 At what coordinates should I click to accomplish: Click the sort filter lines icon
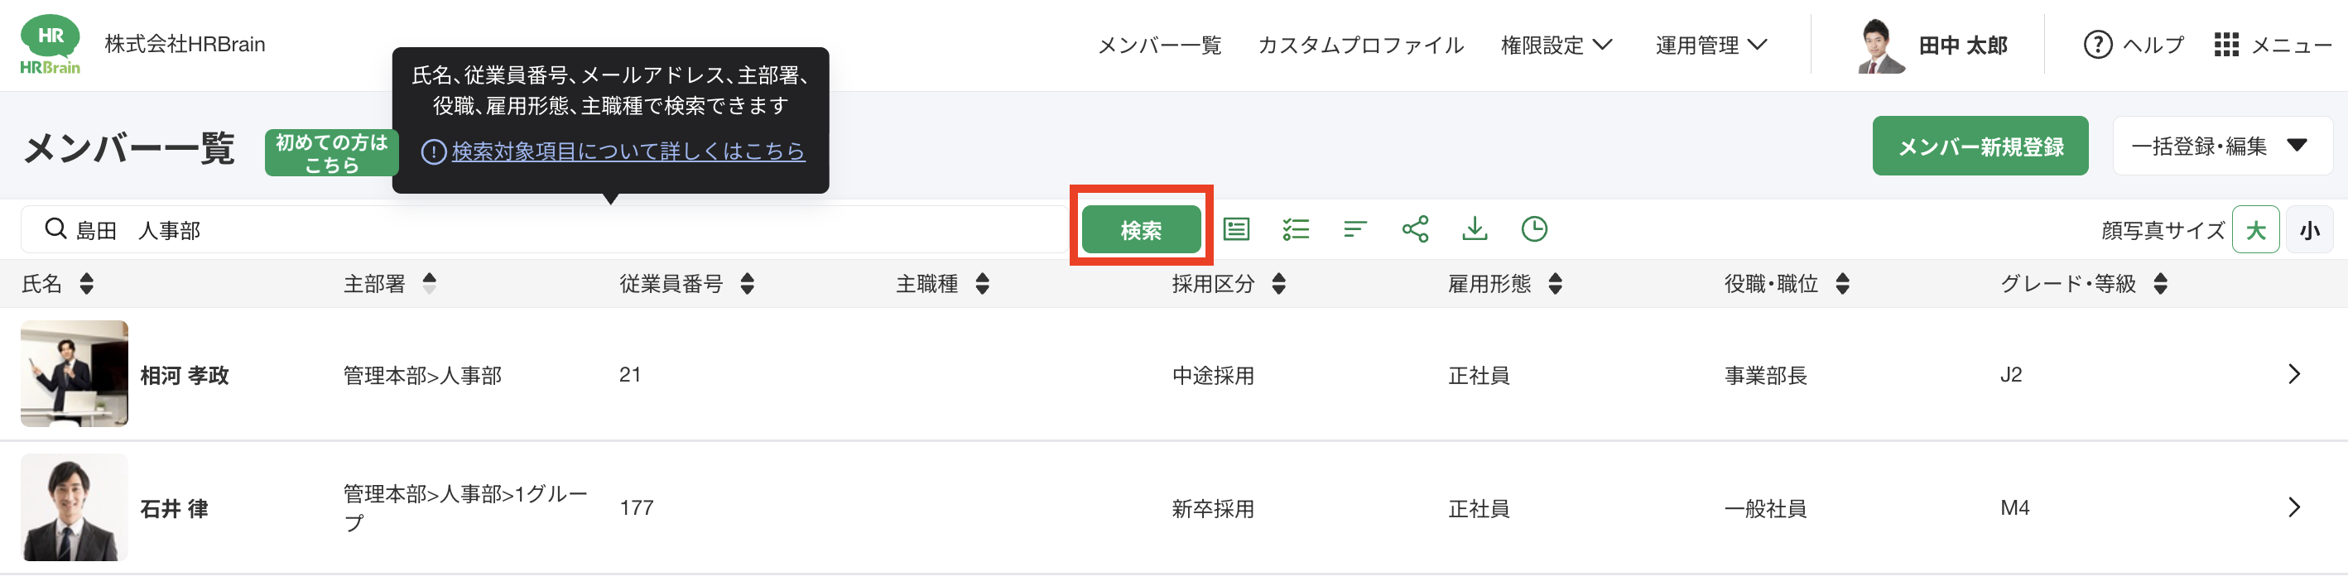[x=1355, y=228]
